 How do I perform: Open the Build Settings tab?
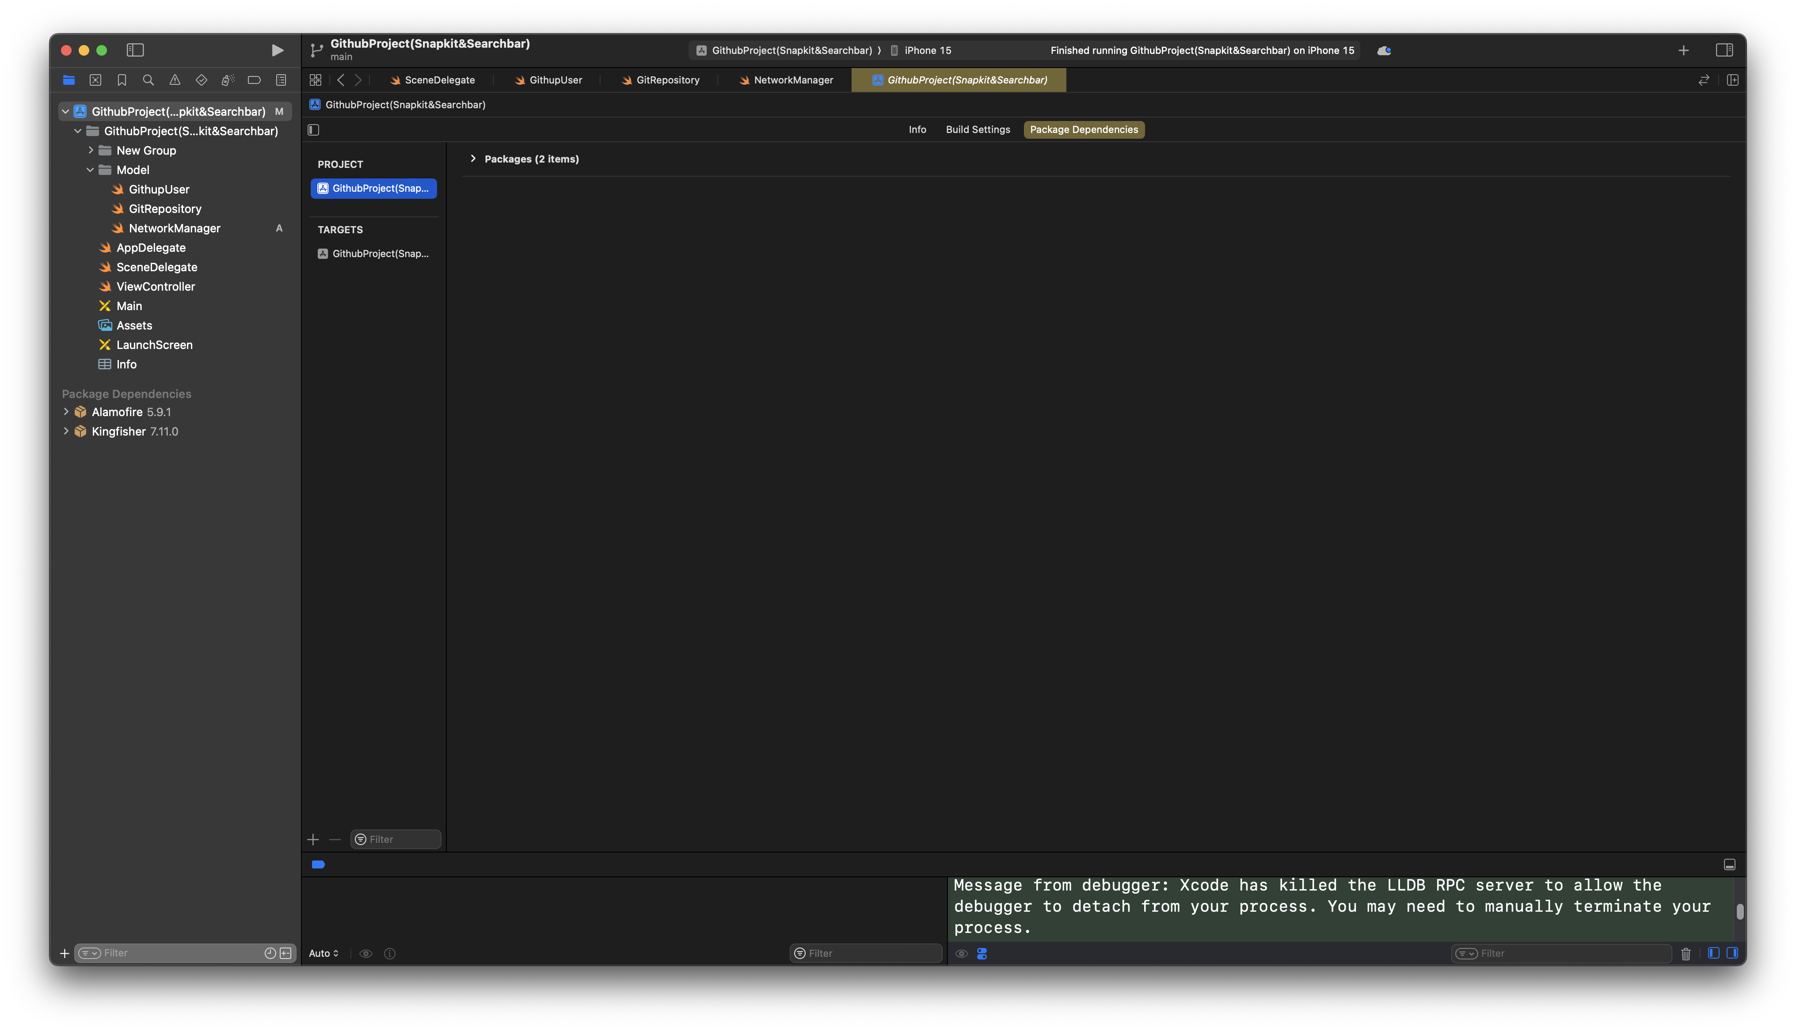[977, 129]
